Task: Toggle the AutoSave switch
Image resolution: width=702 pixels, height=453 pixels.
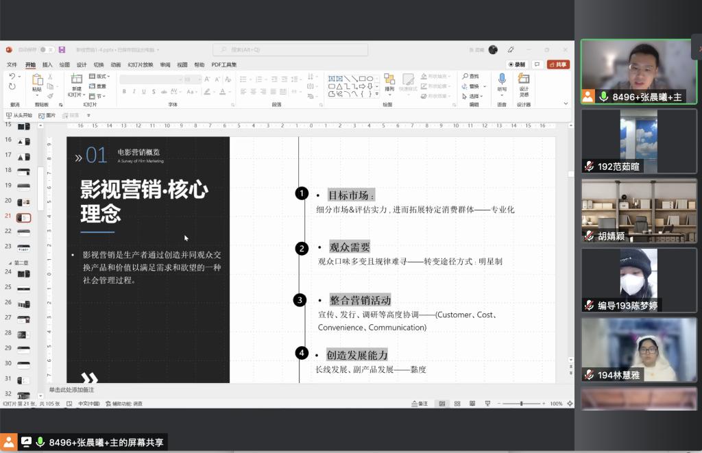Action: [x=47, y=50]
